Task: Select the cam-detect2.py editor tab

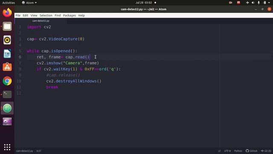Action: pos(41,21)
